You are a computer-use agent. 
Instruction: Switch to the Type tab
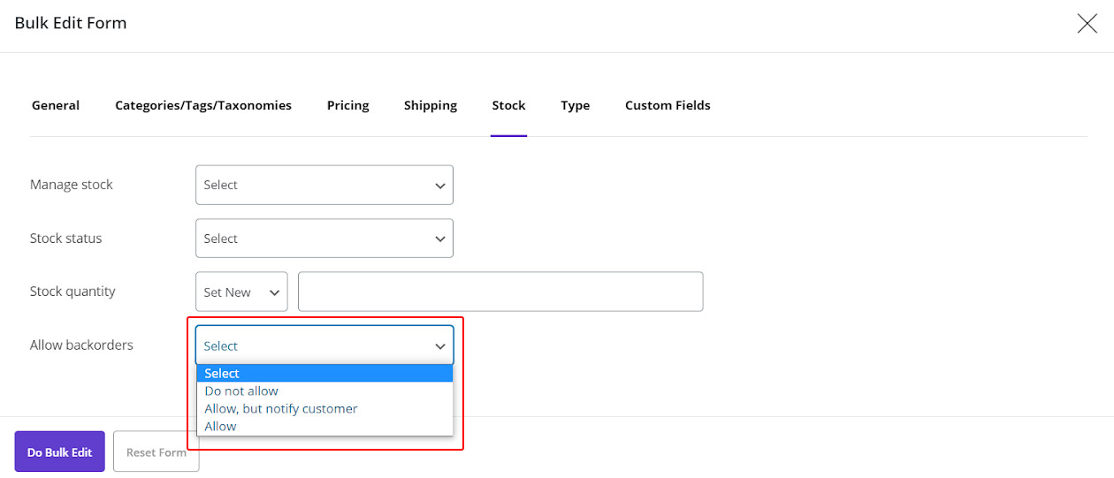(x=575, y=105)
